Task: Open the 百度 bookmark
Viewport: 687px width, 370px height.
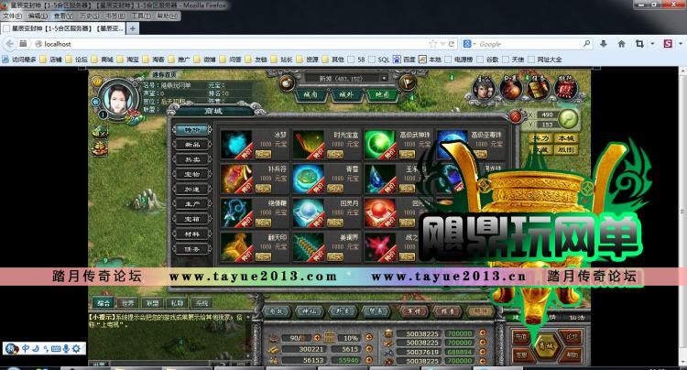Action: pos(404,60)
